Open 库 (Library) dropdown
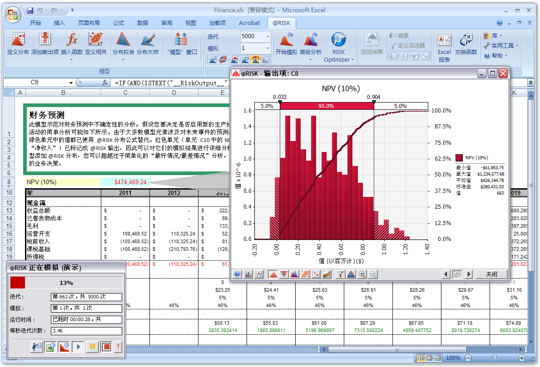 (493, 36)
